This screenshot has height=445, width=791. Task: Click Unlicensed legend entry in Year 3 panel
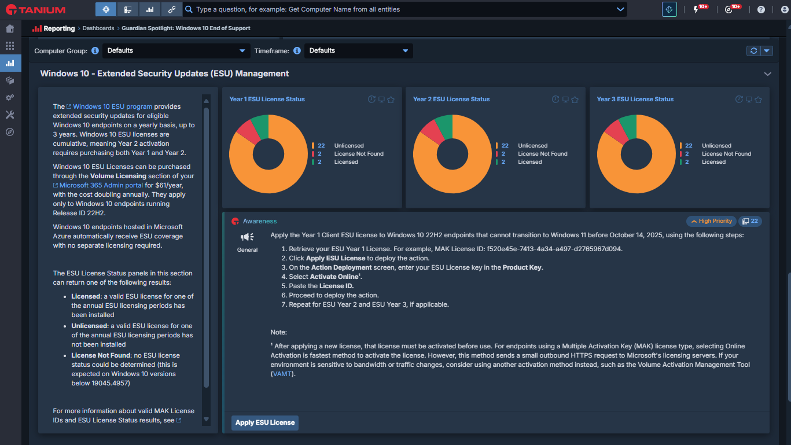coord(716,146)
